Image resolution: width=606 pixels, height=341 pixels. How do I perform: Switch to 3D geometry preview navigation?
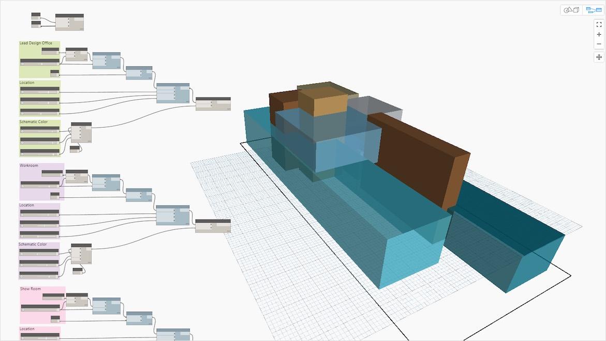[572, 10]
